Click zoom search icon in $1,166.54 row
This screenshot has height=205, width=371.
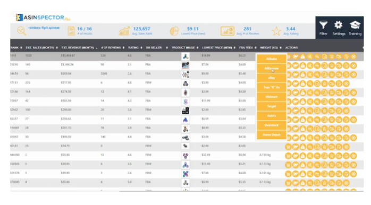pos(317,65)
